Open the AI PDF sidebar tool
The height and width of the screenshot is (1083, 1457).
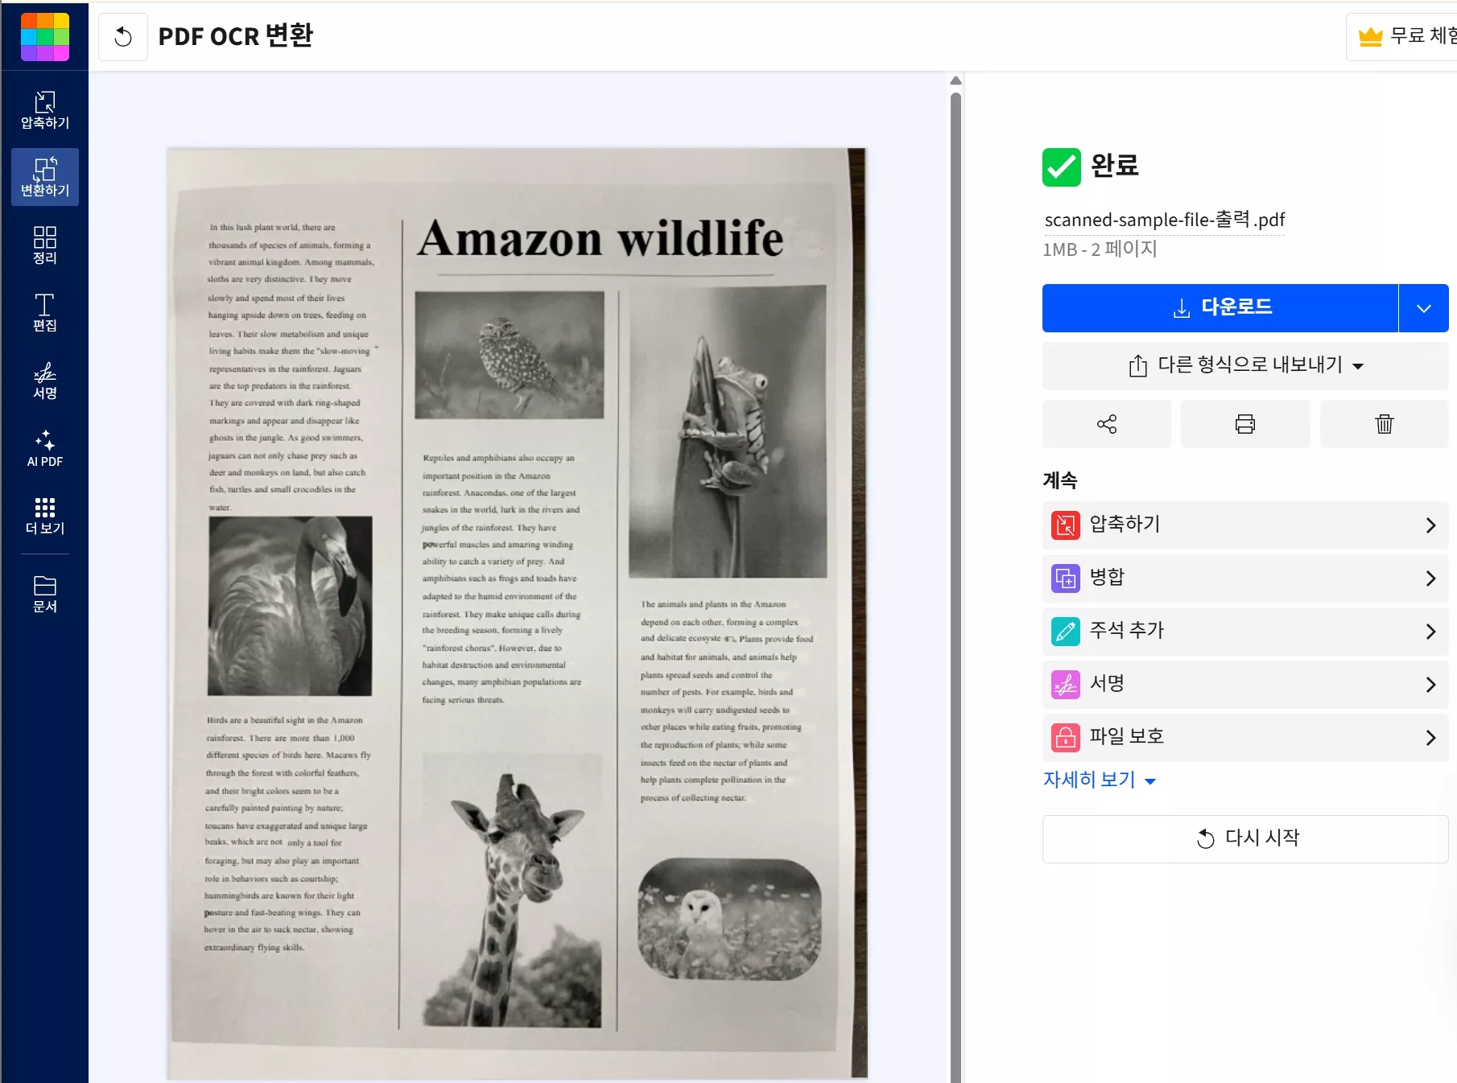(45, 448)
